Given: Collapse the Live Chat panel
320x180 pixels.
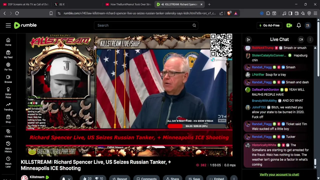Looking at the screenshot, I should click(x=248, y=39).
